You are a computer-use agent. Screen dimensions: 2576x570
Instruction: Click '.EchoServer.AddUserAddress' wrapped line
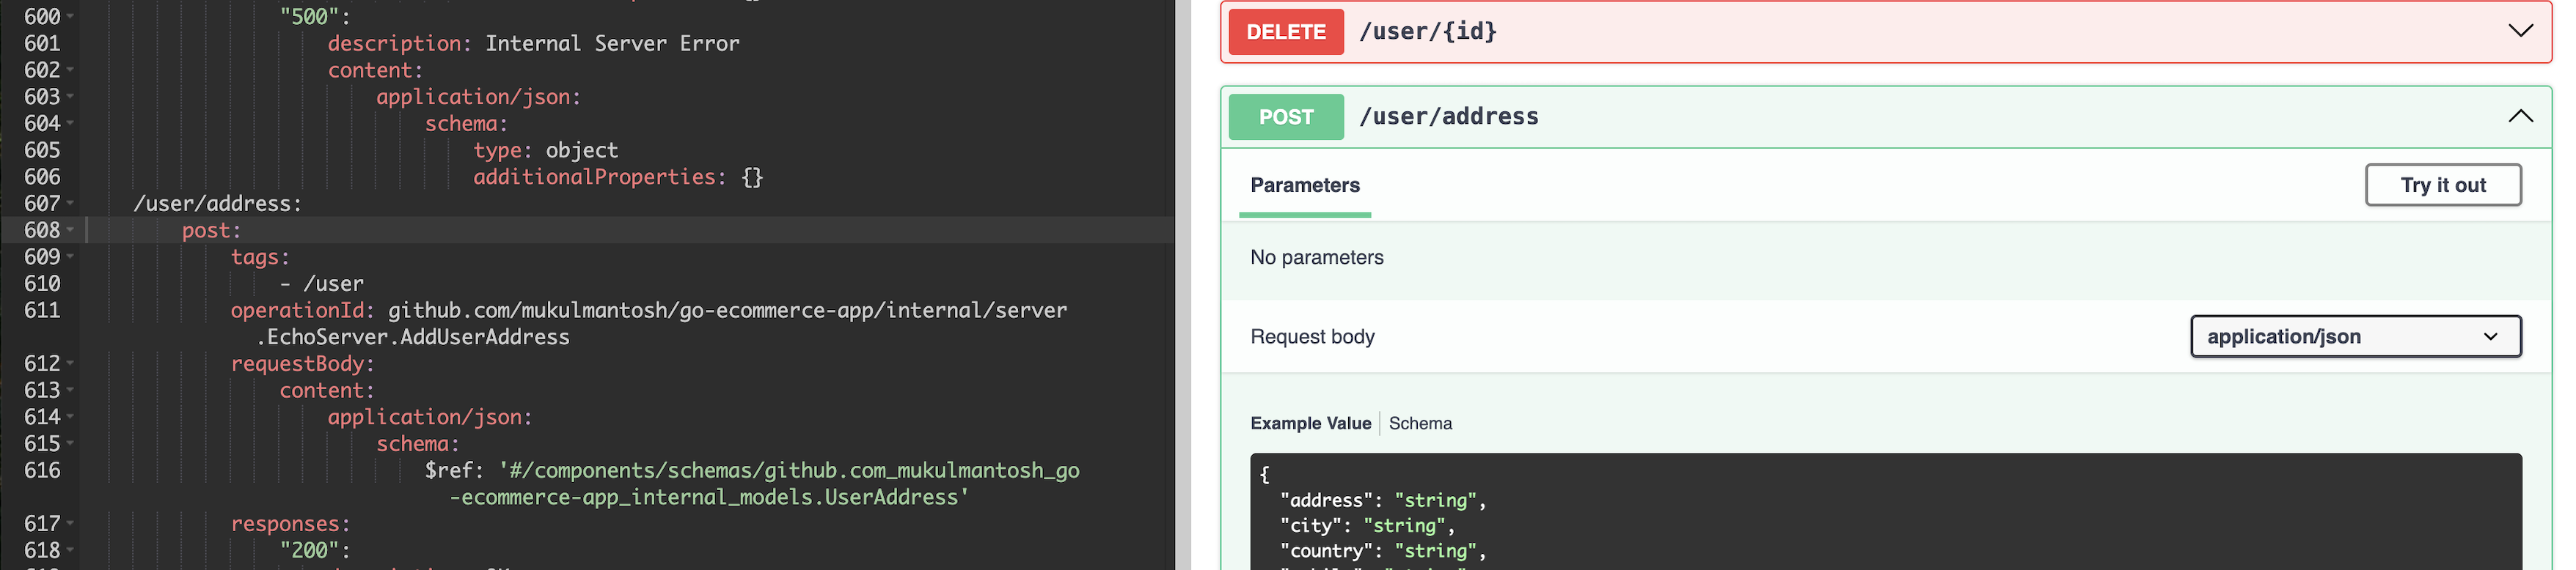click(412, 338)
